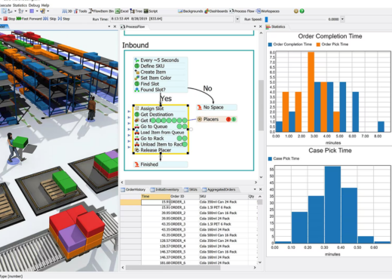Click the ProcessFlow horizontal scrollbar
Image resolution: width=392 pixels, height=279 pixels.
point(143,182)
